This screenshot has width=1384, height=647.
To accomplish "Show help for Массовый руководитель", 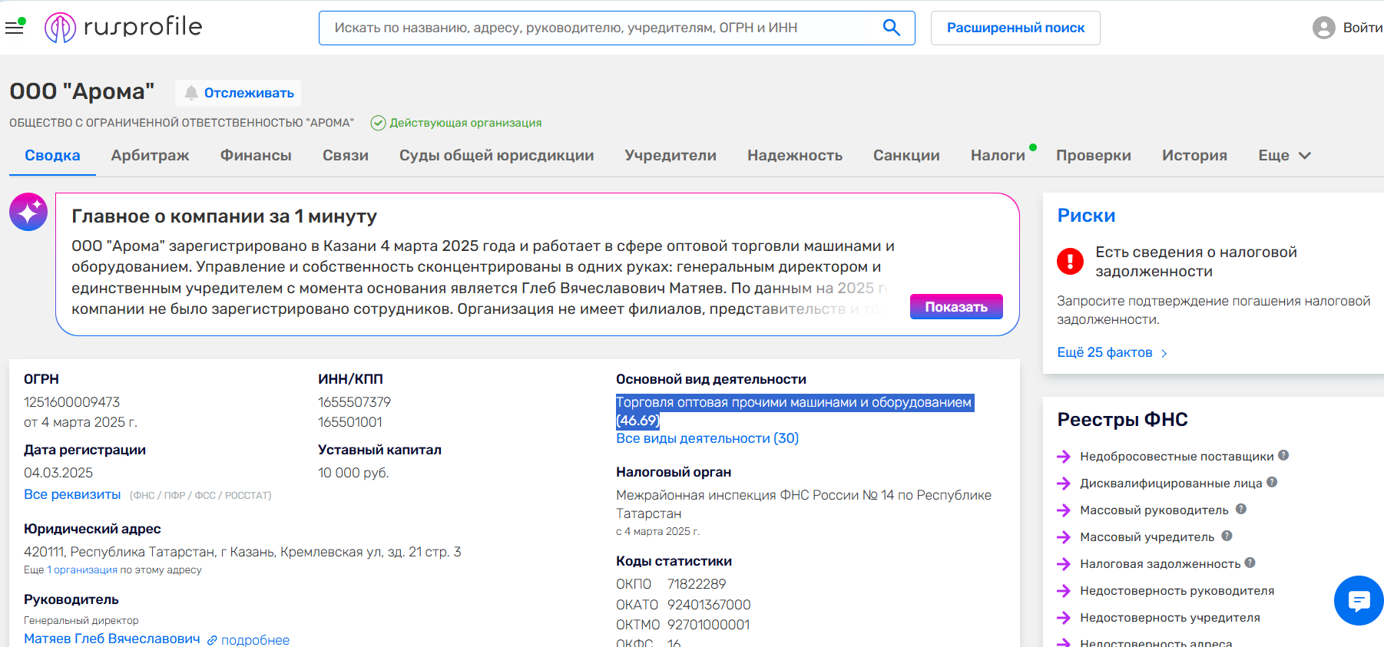I will tap(1241, 509).
